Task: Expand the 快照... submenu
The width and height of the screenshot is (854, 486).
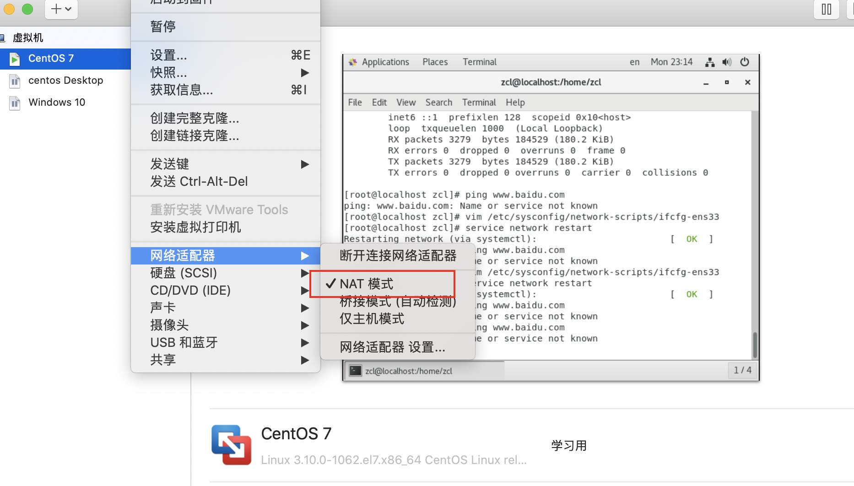Action: pos(225,72)
